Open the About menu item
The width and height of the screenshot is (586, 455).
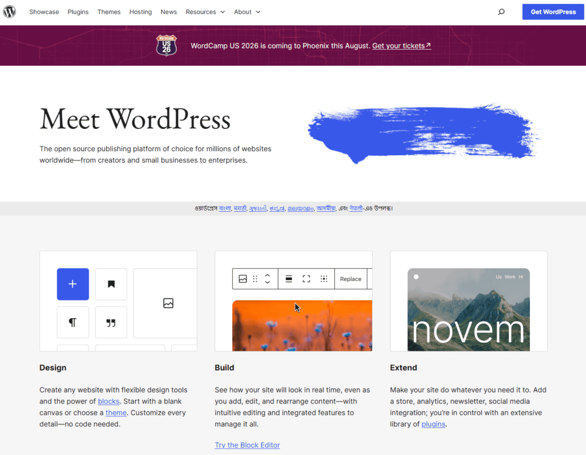point(243,12)
